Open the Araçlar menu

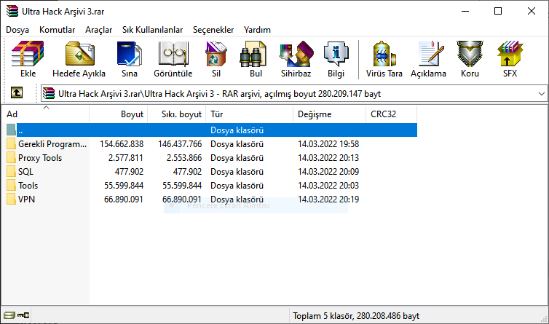tap(99, 30)
